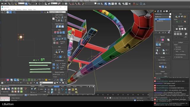190x107 pixels.
Task: Open the reference coordinate system dropdown
Action: (x=54, y=3)
